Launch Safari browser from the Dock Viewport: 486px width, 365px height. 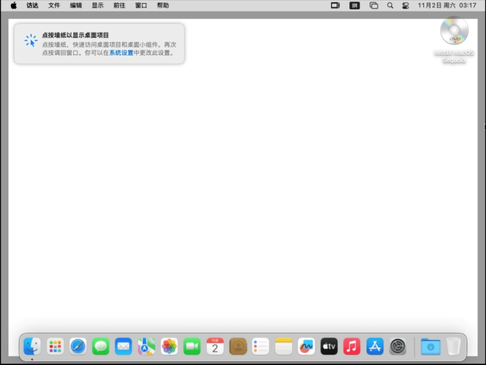78,347
